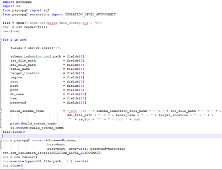Screen dimensions: 222x170
Task: Click the os.system(build_scehma_comm) call
Action: click(37, 128)
